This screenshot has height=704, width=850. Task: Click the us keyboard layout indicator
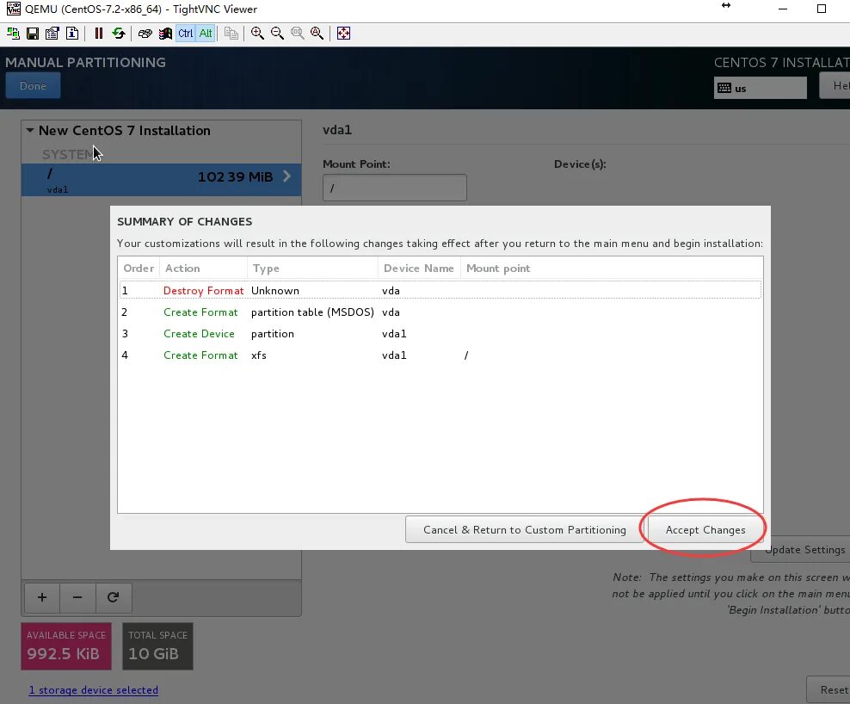pos(760,88)
